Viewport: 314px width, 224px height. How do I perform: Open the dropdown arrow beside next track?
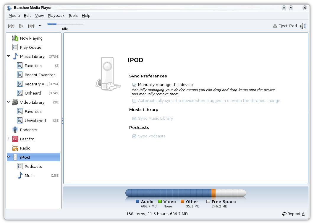click(x=40, y=26)
